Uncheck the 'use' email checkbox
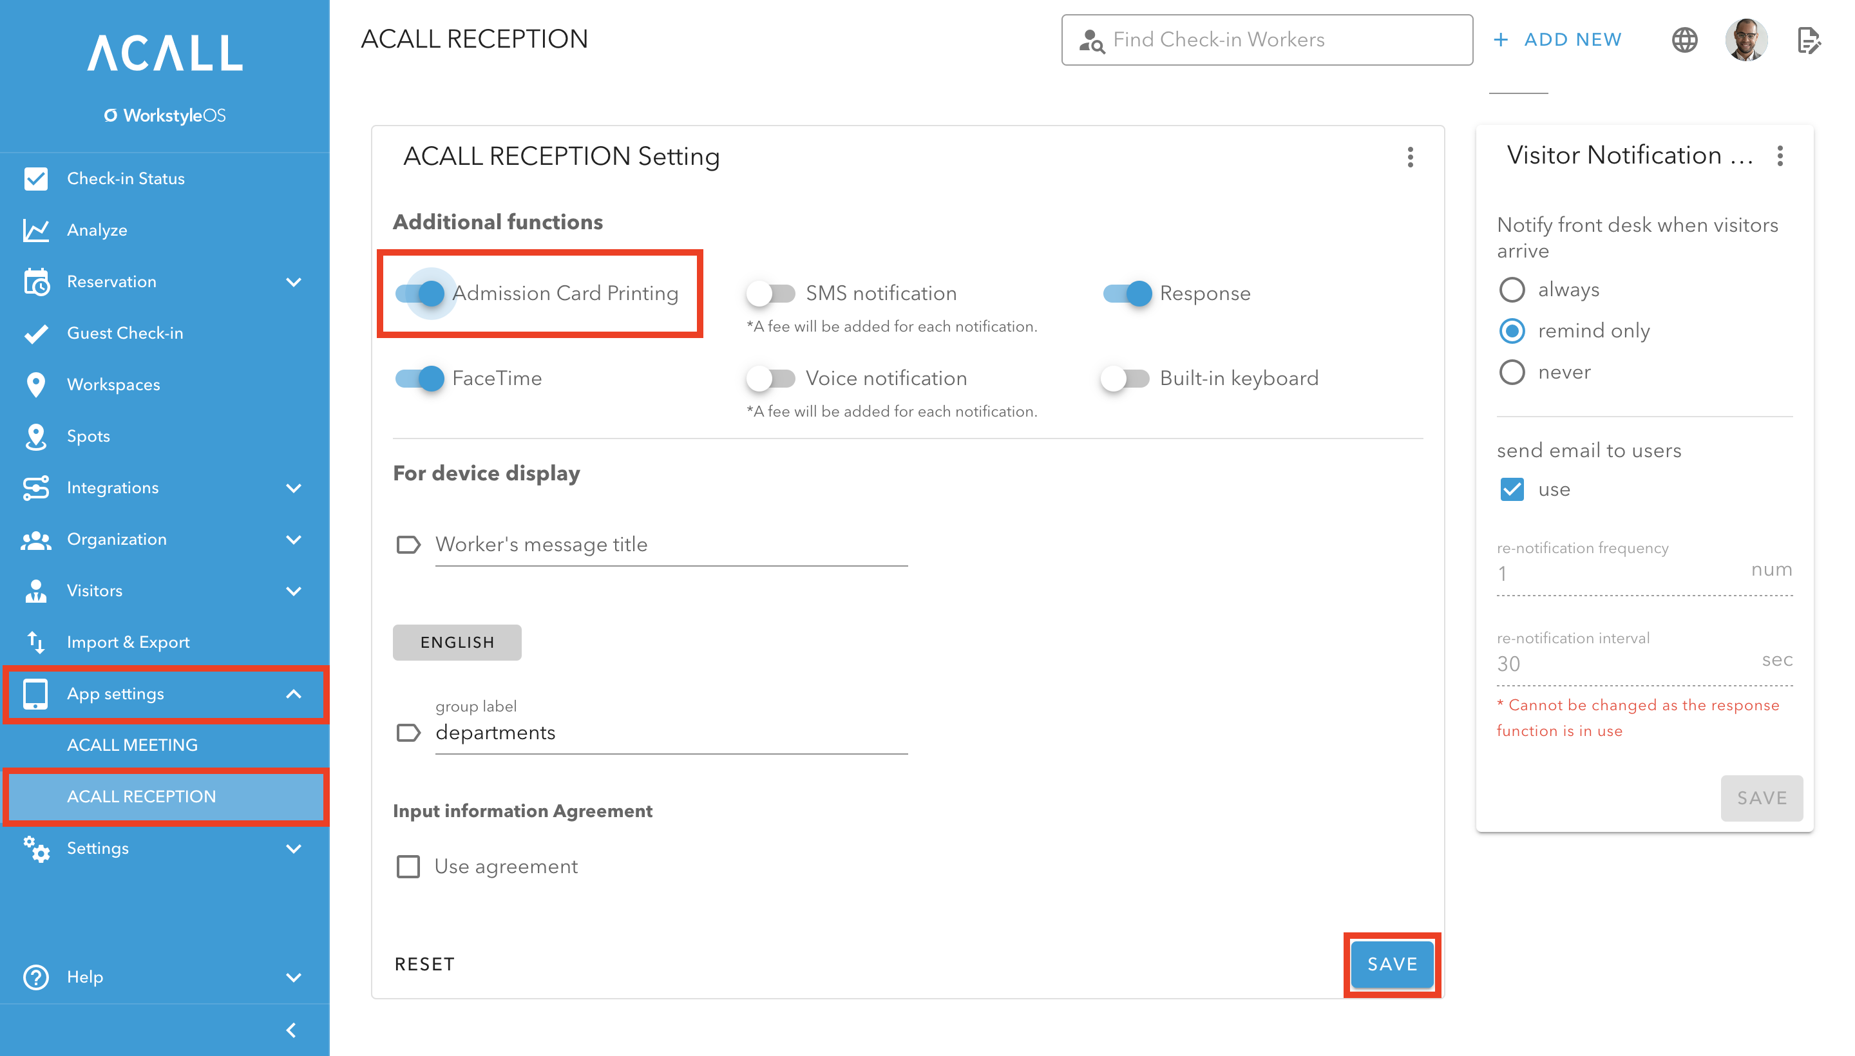Viewport: 1855px width, 1056px height. (x=1511, y=489)
